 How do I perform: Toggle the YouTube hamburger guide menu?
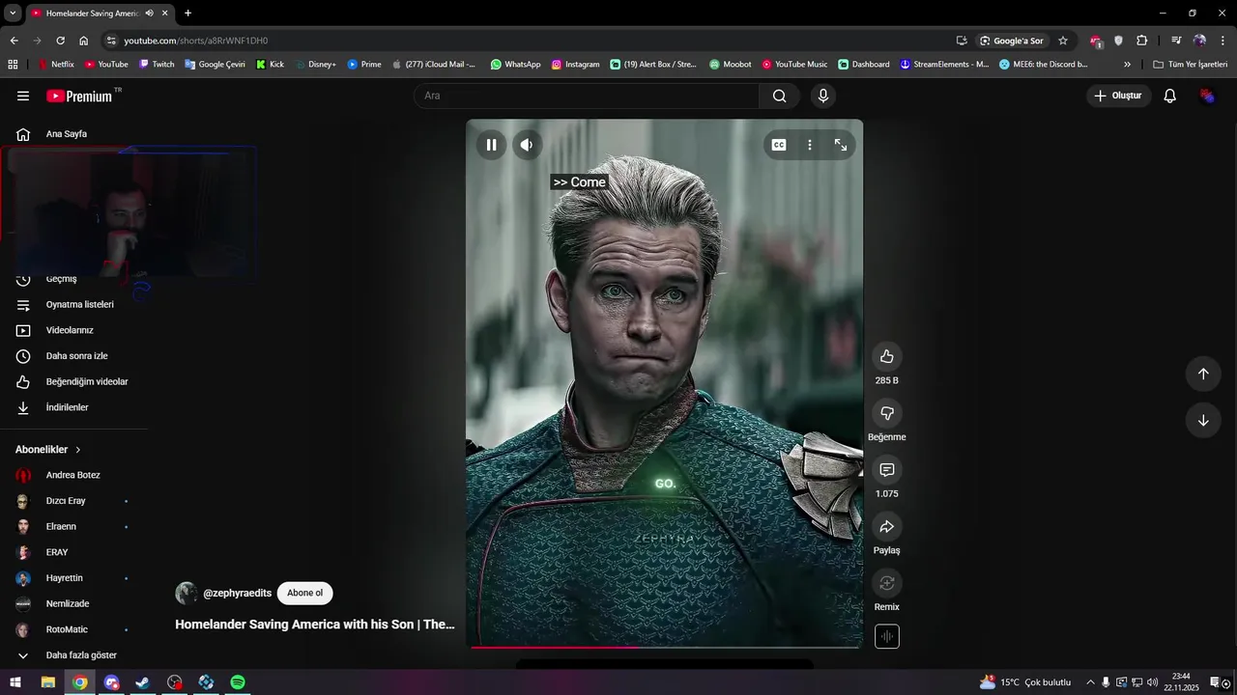coord(23,96)
